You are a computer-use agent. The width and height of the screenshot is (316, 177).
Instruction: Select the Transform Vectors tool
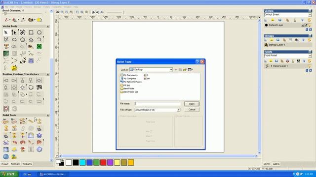coord(22,32)
